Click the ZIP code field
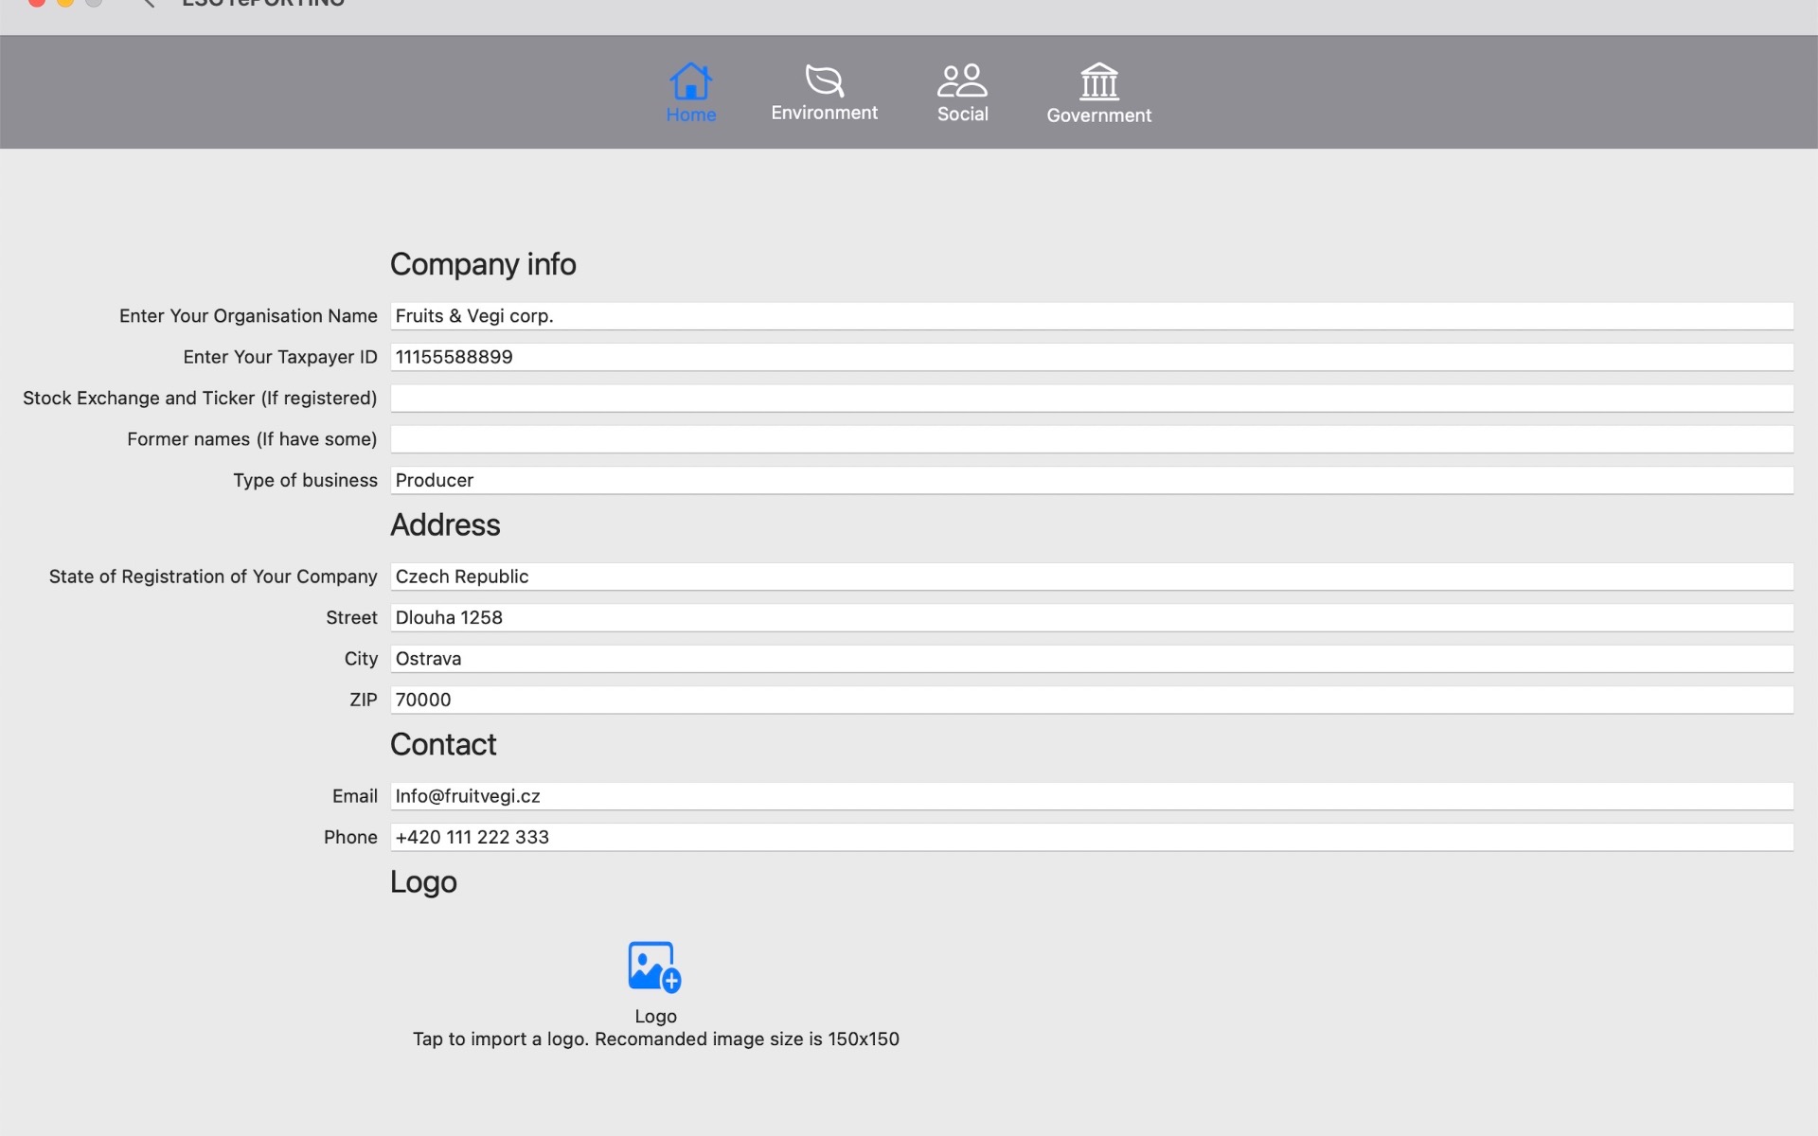The height and width of the screenshot is (1136, 1818). [x=1091, y=700]
